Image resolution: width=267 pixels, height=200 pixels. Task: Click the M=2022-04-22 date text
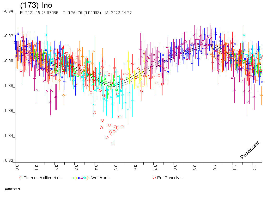point(118,13)
